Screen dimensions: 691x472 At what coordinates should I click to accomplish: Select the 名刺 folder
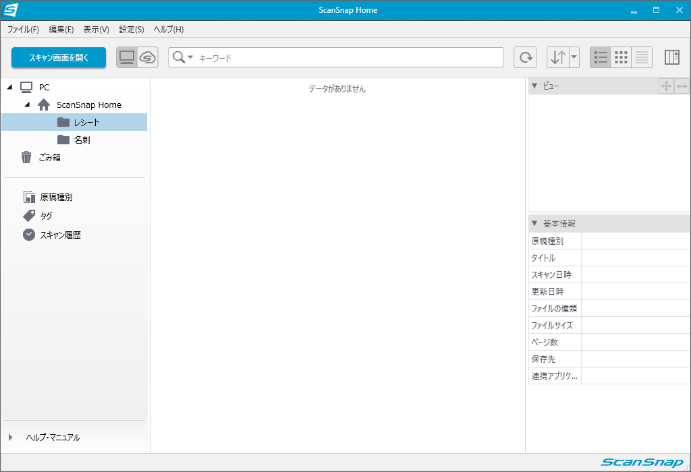[82, 140]
